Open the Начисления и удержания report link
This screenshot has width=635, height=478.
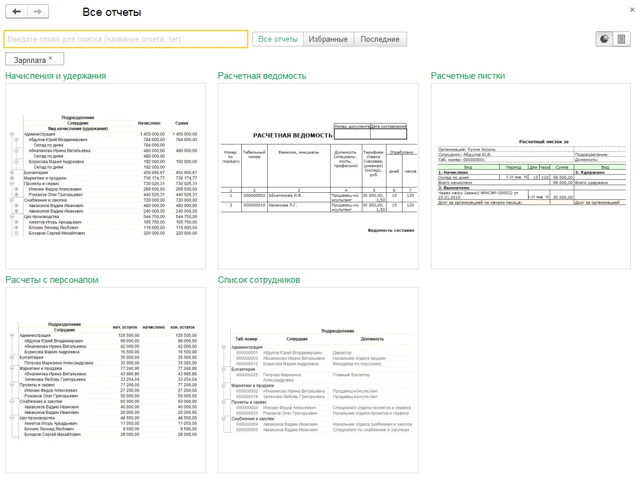point(55,76)
